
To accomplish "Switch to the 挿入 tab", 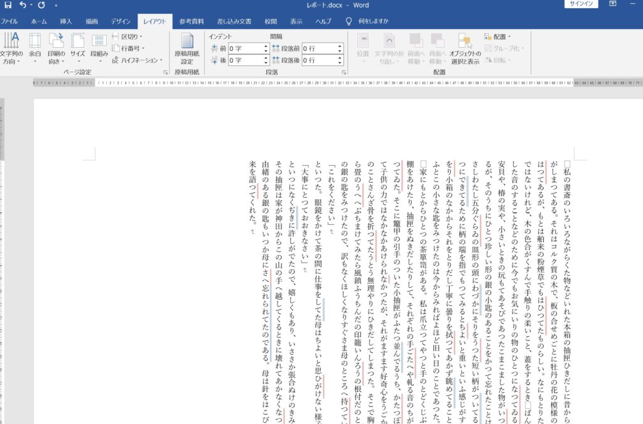I will tap(65, 21).
